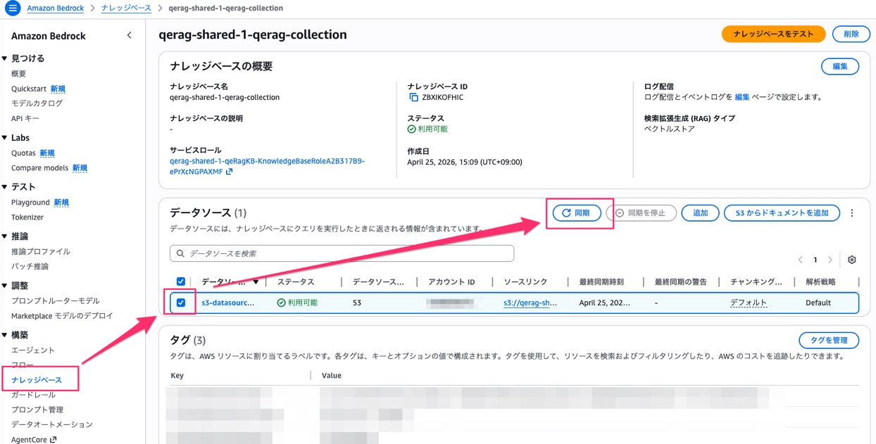
Task: Collapse the 推論 sidebar section
Action: coord(4,236)
